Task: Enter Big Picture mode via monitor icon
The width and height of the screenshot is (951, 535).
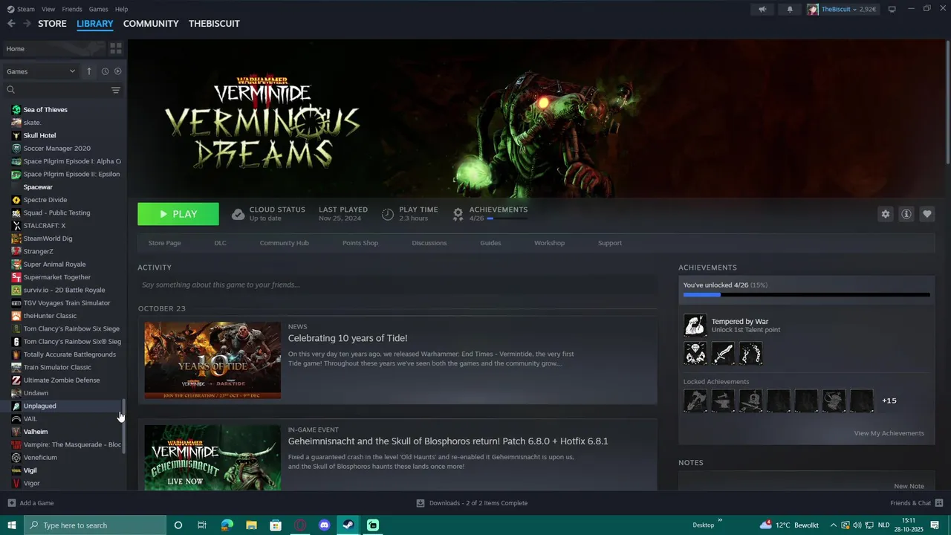Action: coord(892,9)
